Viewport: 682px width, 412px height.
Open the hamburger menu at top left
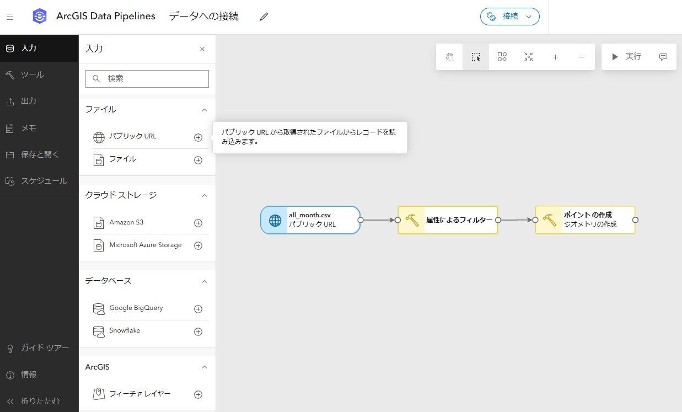tap(10, 16)
